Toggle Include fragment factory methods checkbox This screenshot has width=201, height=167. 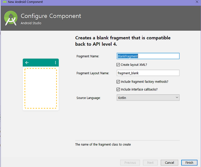[x=118, y=82]
